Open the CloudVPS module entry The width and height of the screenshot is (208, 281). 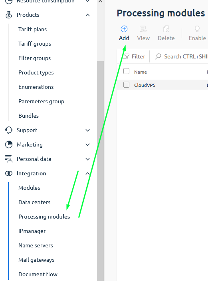pos(145,85)
